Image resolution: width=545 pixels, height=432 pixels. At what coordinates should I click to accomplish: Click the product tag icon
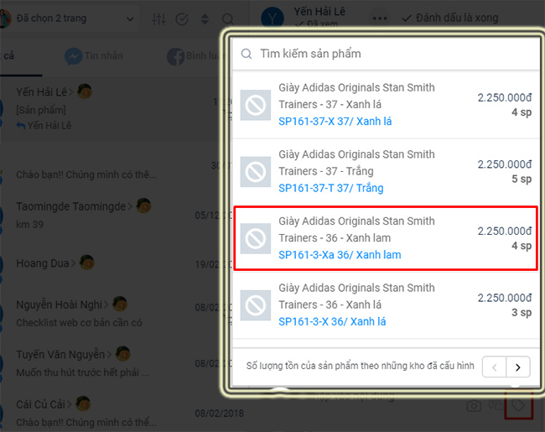(x=518, y=405)
